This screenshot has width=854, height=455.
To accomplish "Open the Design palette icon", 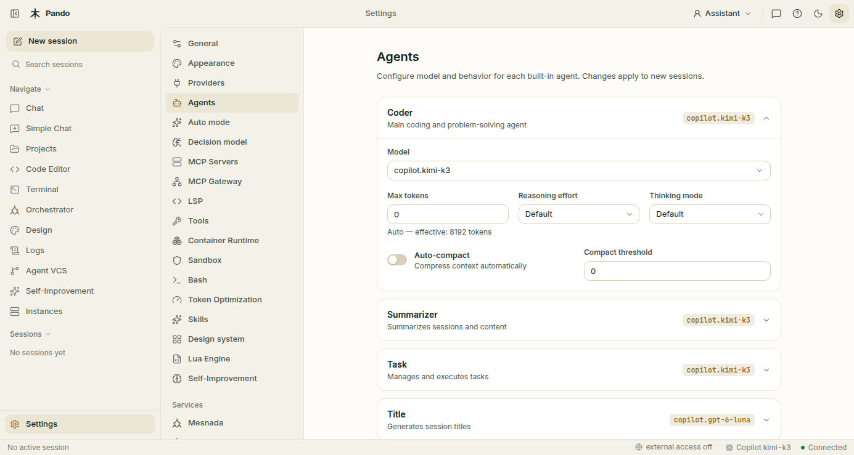I will pos(15,230).
